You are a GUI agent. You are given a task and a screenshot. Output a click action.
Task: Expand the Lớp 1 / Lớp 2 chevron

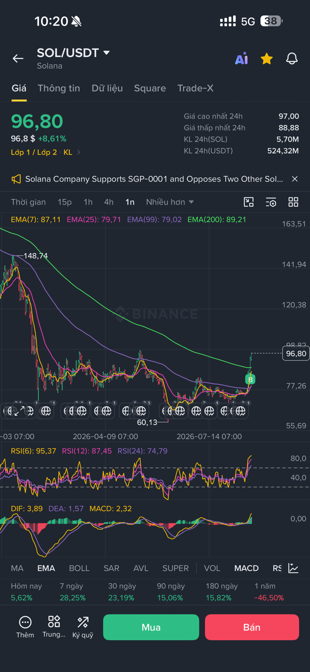79,152
